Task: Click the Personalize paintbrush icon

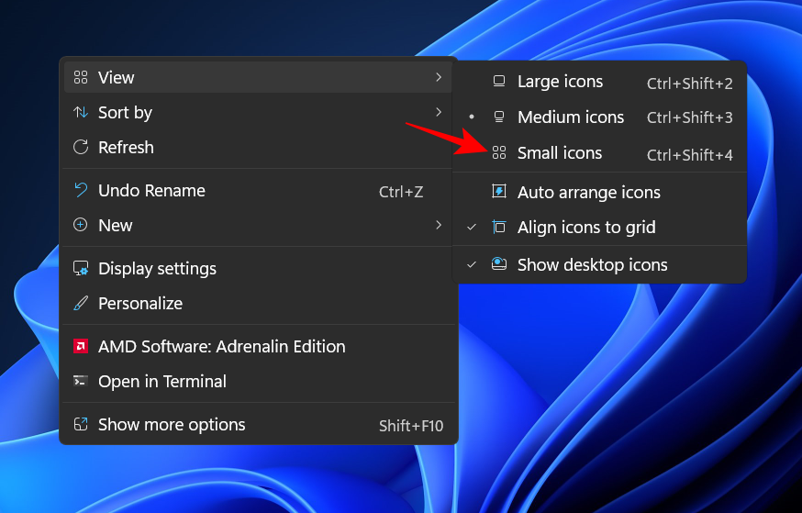Action: tap(81, 304)
